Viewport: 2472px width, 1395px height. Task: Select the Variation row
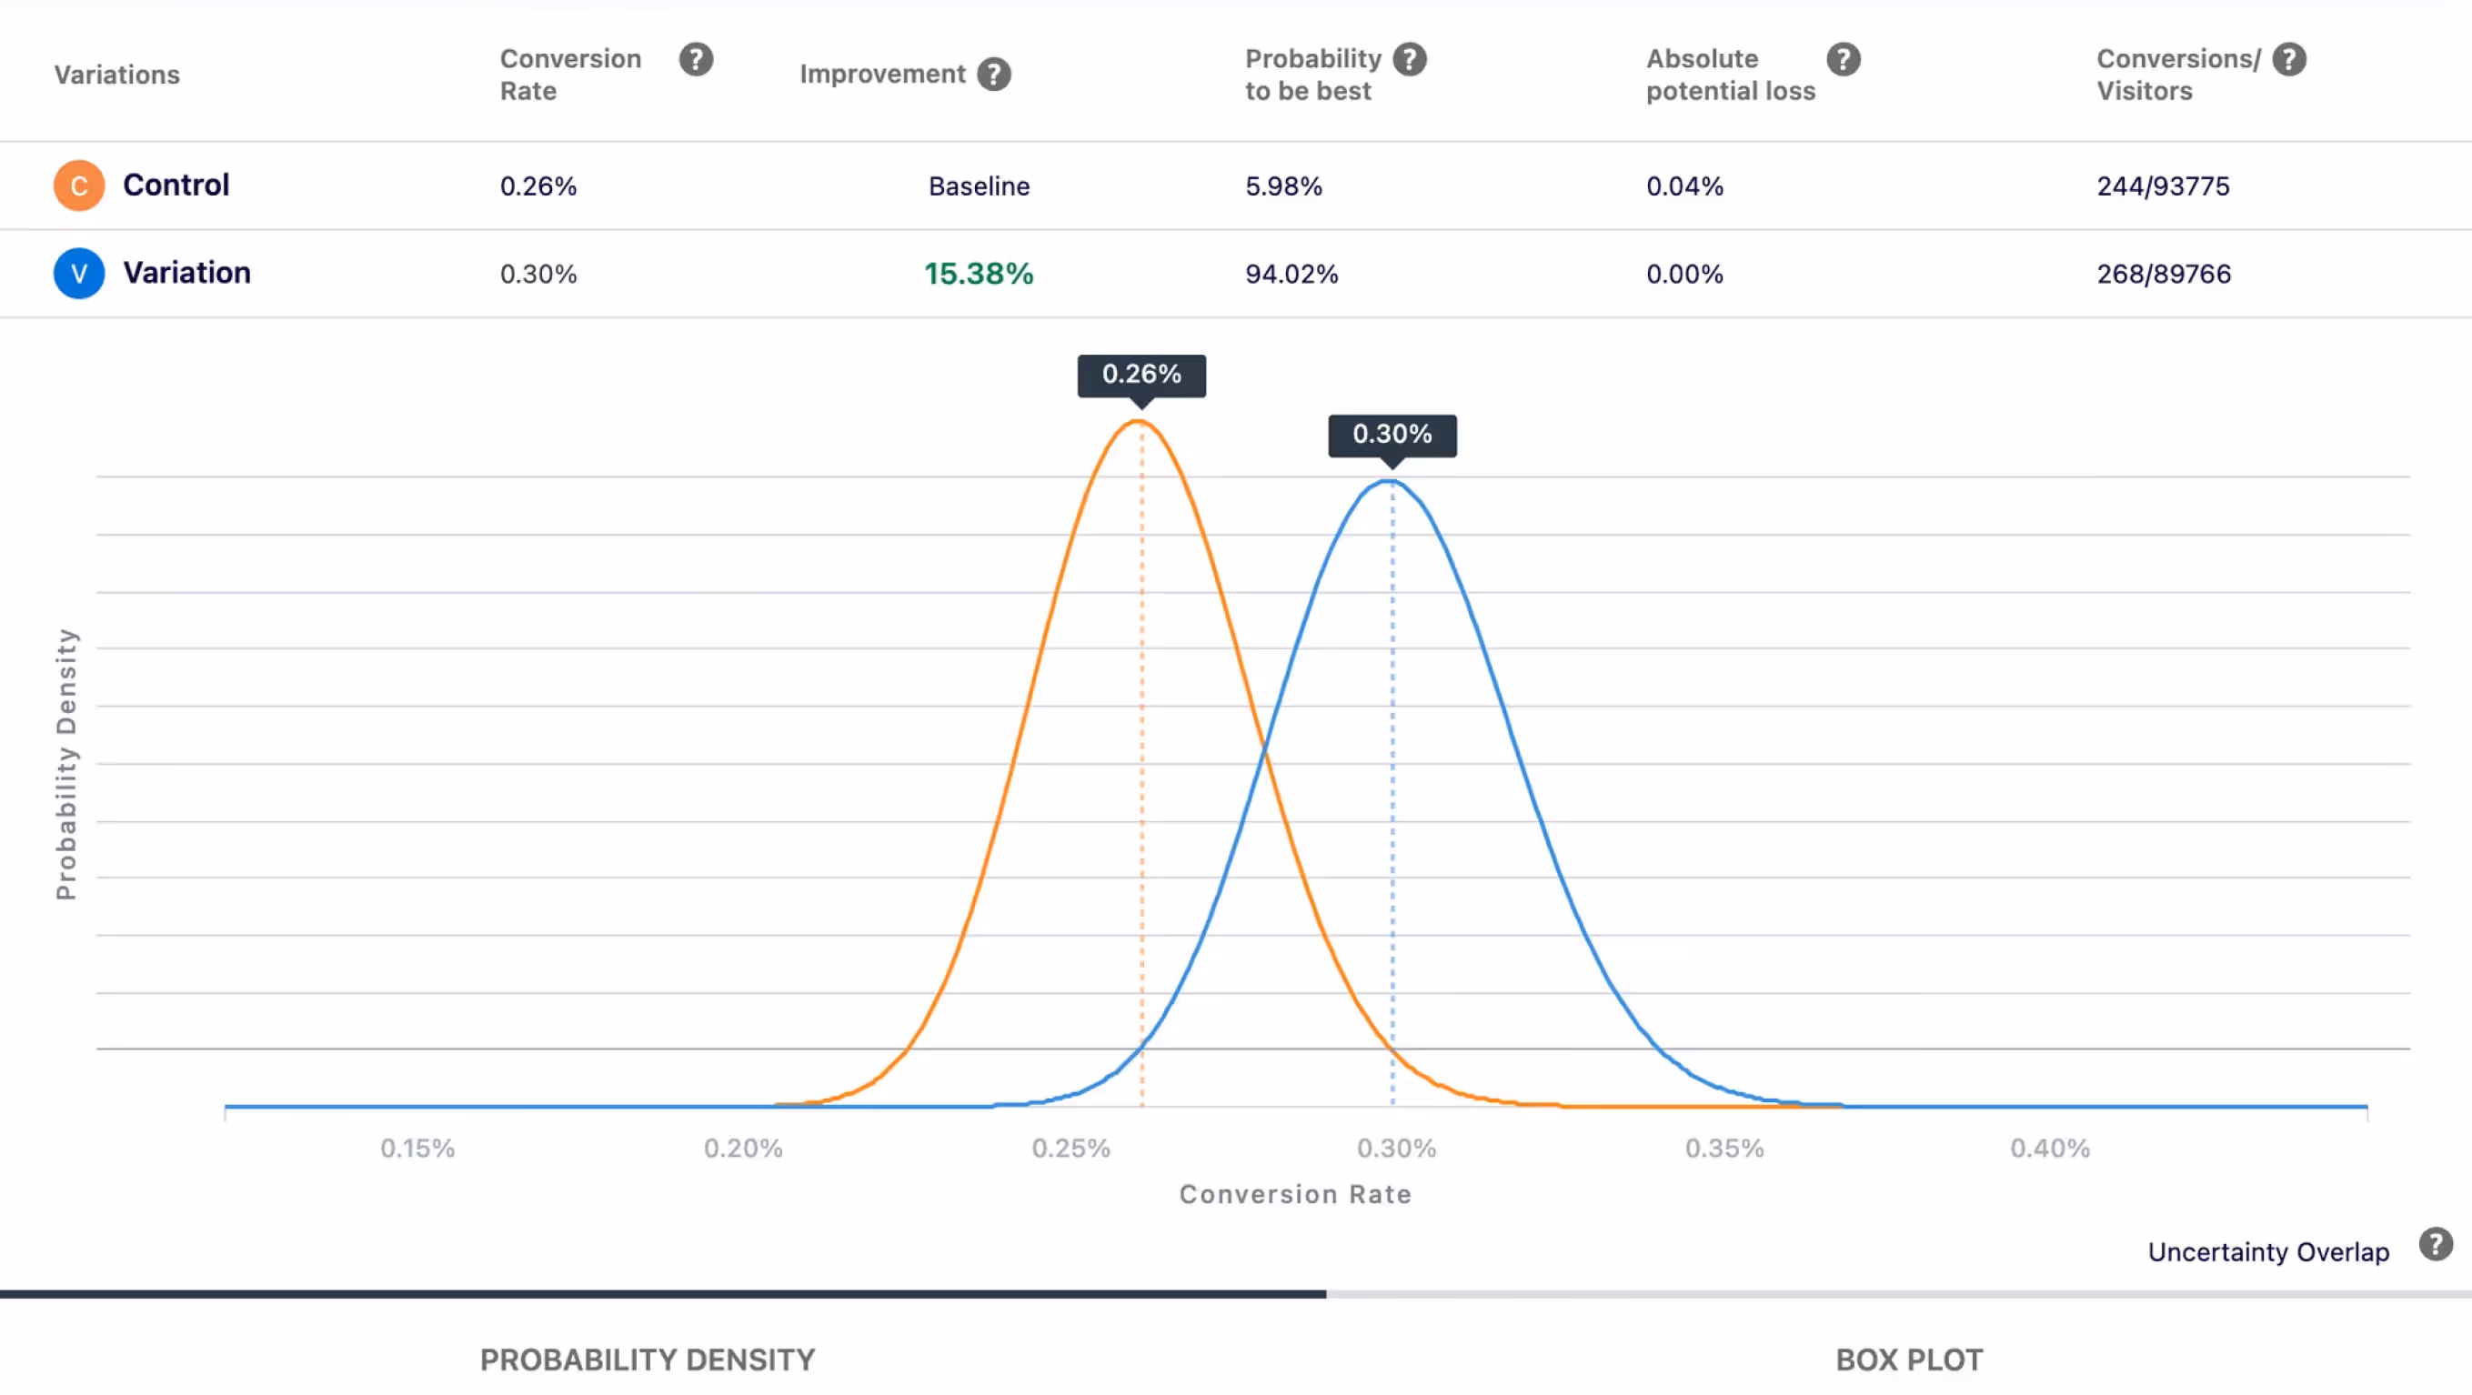pos(186,274)
